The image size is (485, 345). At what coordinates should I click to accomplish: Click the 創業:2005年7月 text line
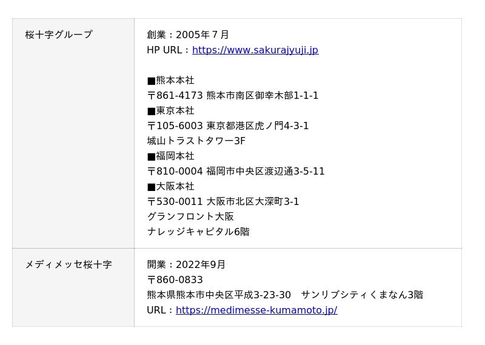[188, 35]
